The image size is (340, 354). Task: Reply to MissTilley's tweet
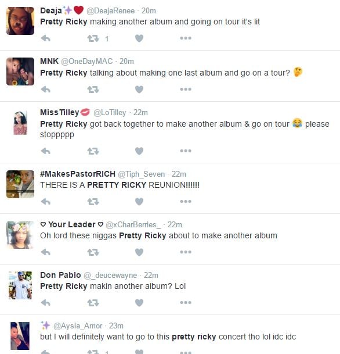(x=46, y=151)
